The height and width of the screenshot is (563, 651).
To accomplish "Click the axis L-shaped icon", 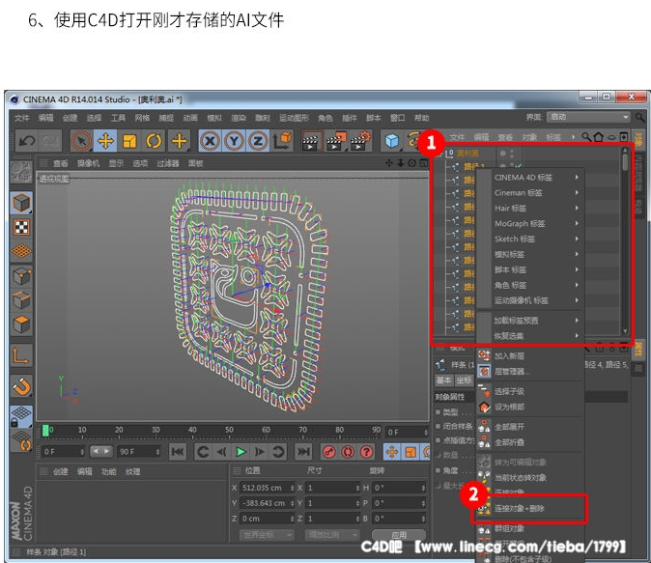I will (x=21, y=355).
